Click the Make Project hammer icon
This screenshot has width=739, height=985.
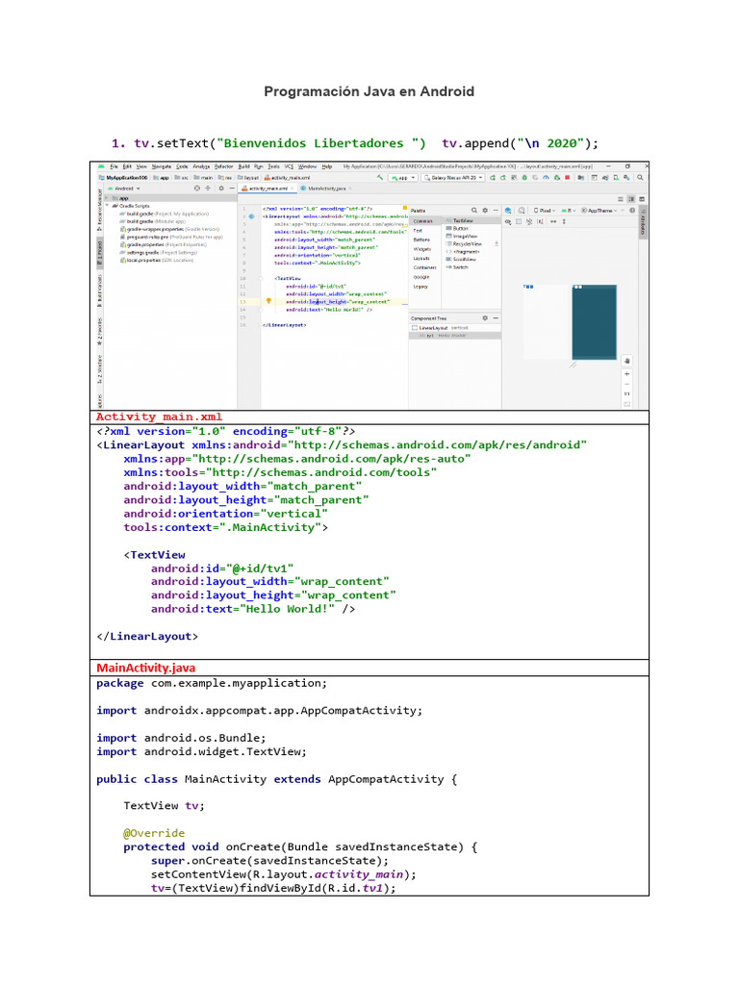tap(381, 178)
